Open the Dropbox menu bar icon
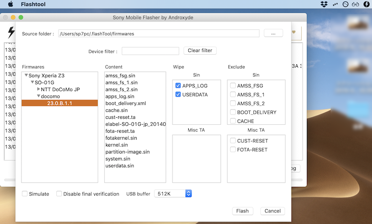372x224 pixels. [324, 4]
